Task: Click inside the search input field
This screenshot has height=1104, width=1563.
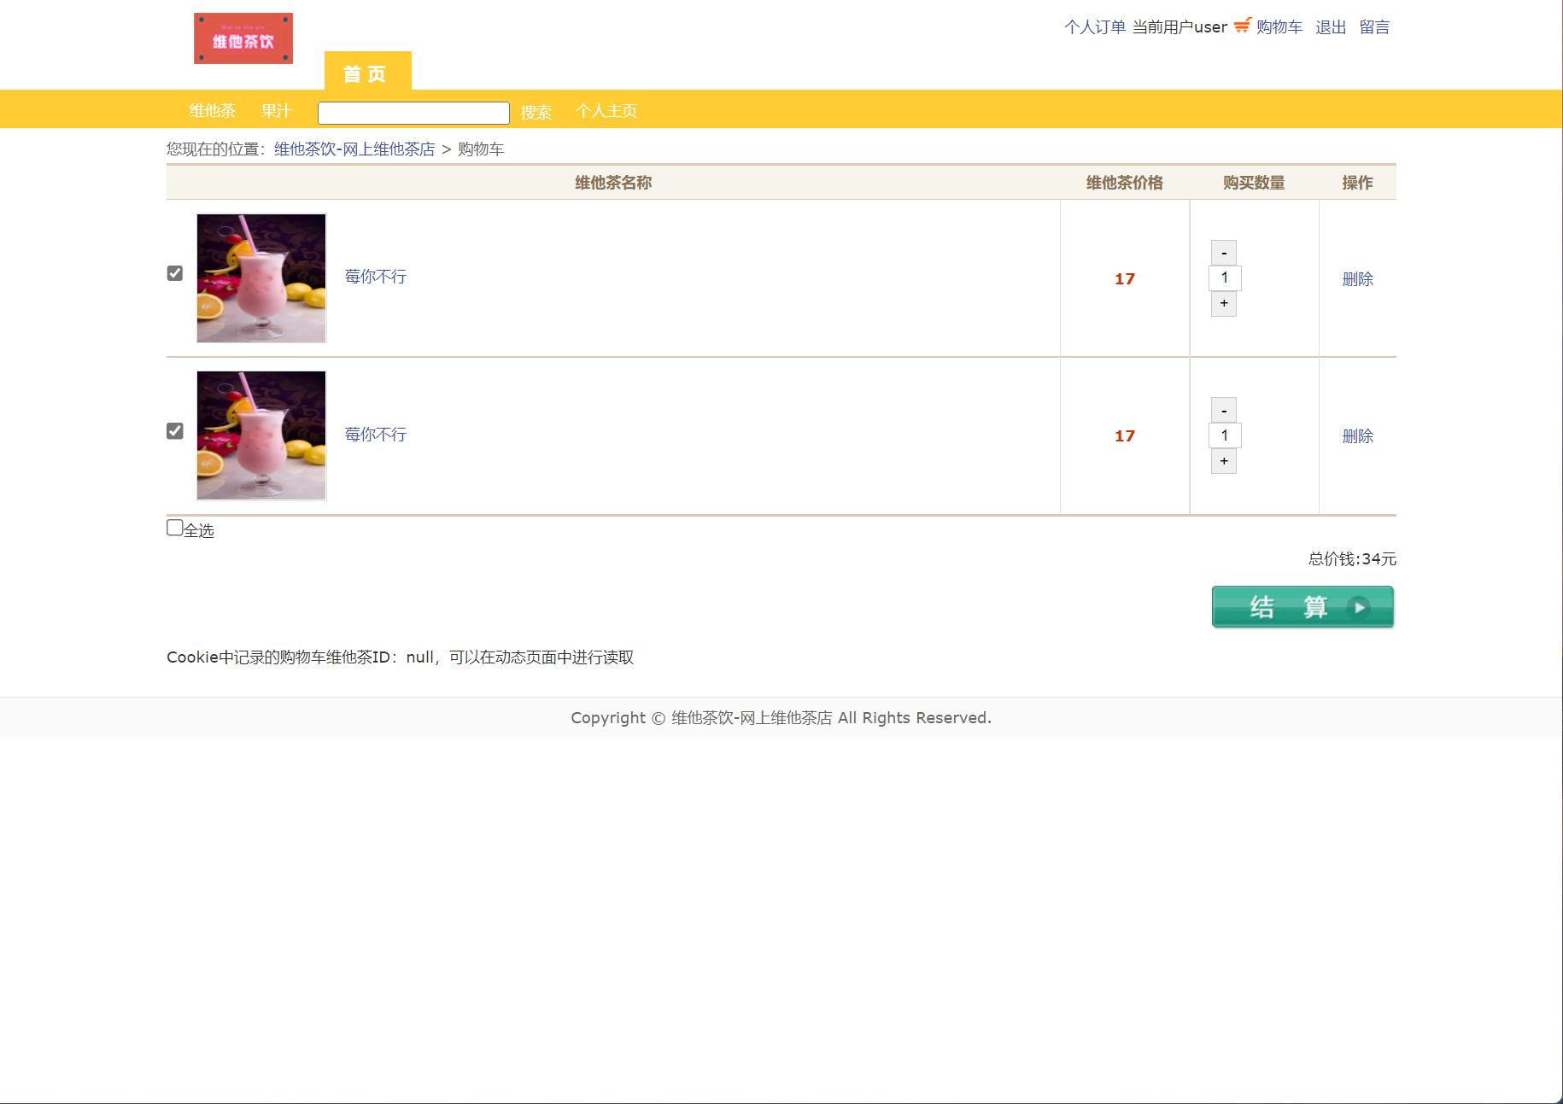Action: pos(413,111)
